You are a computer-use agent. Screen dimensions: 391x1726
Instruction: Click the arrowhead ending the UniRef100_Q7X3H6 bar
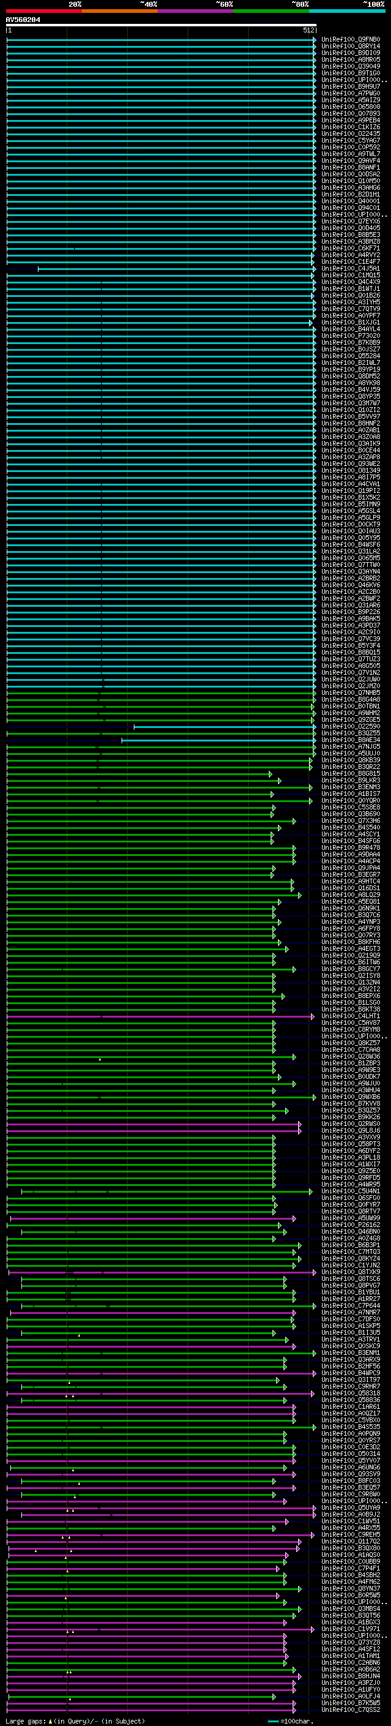tap(294, 822)
